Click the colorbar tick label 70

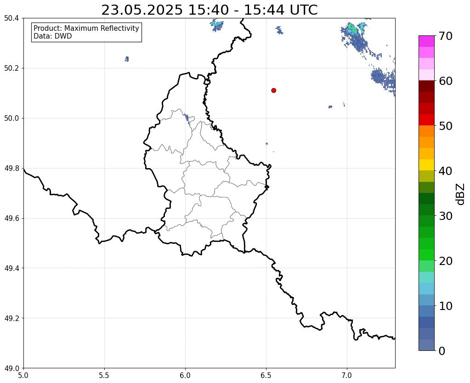[x=446, y=36]
